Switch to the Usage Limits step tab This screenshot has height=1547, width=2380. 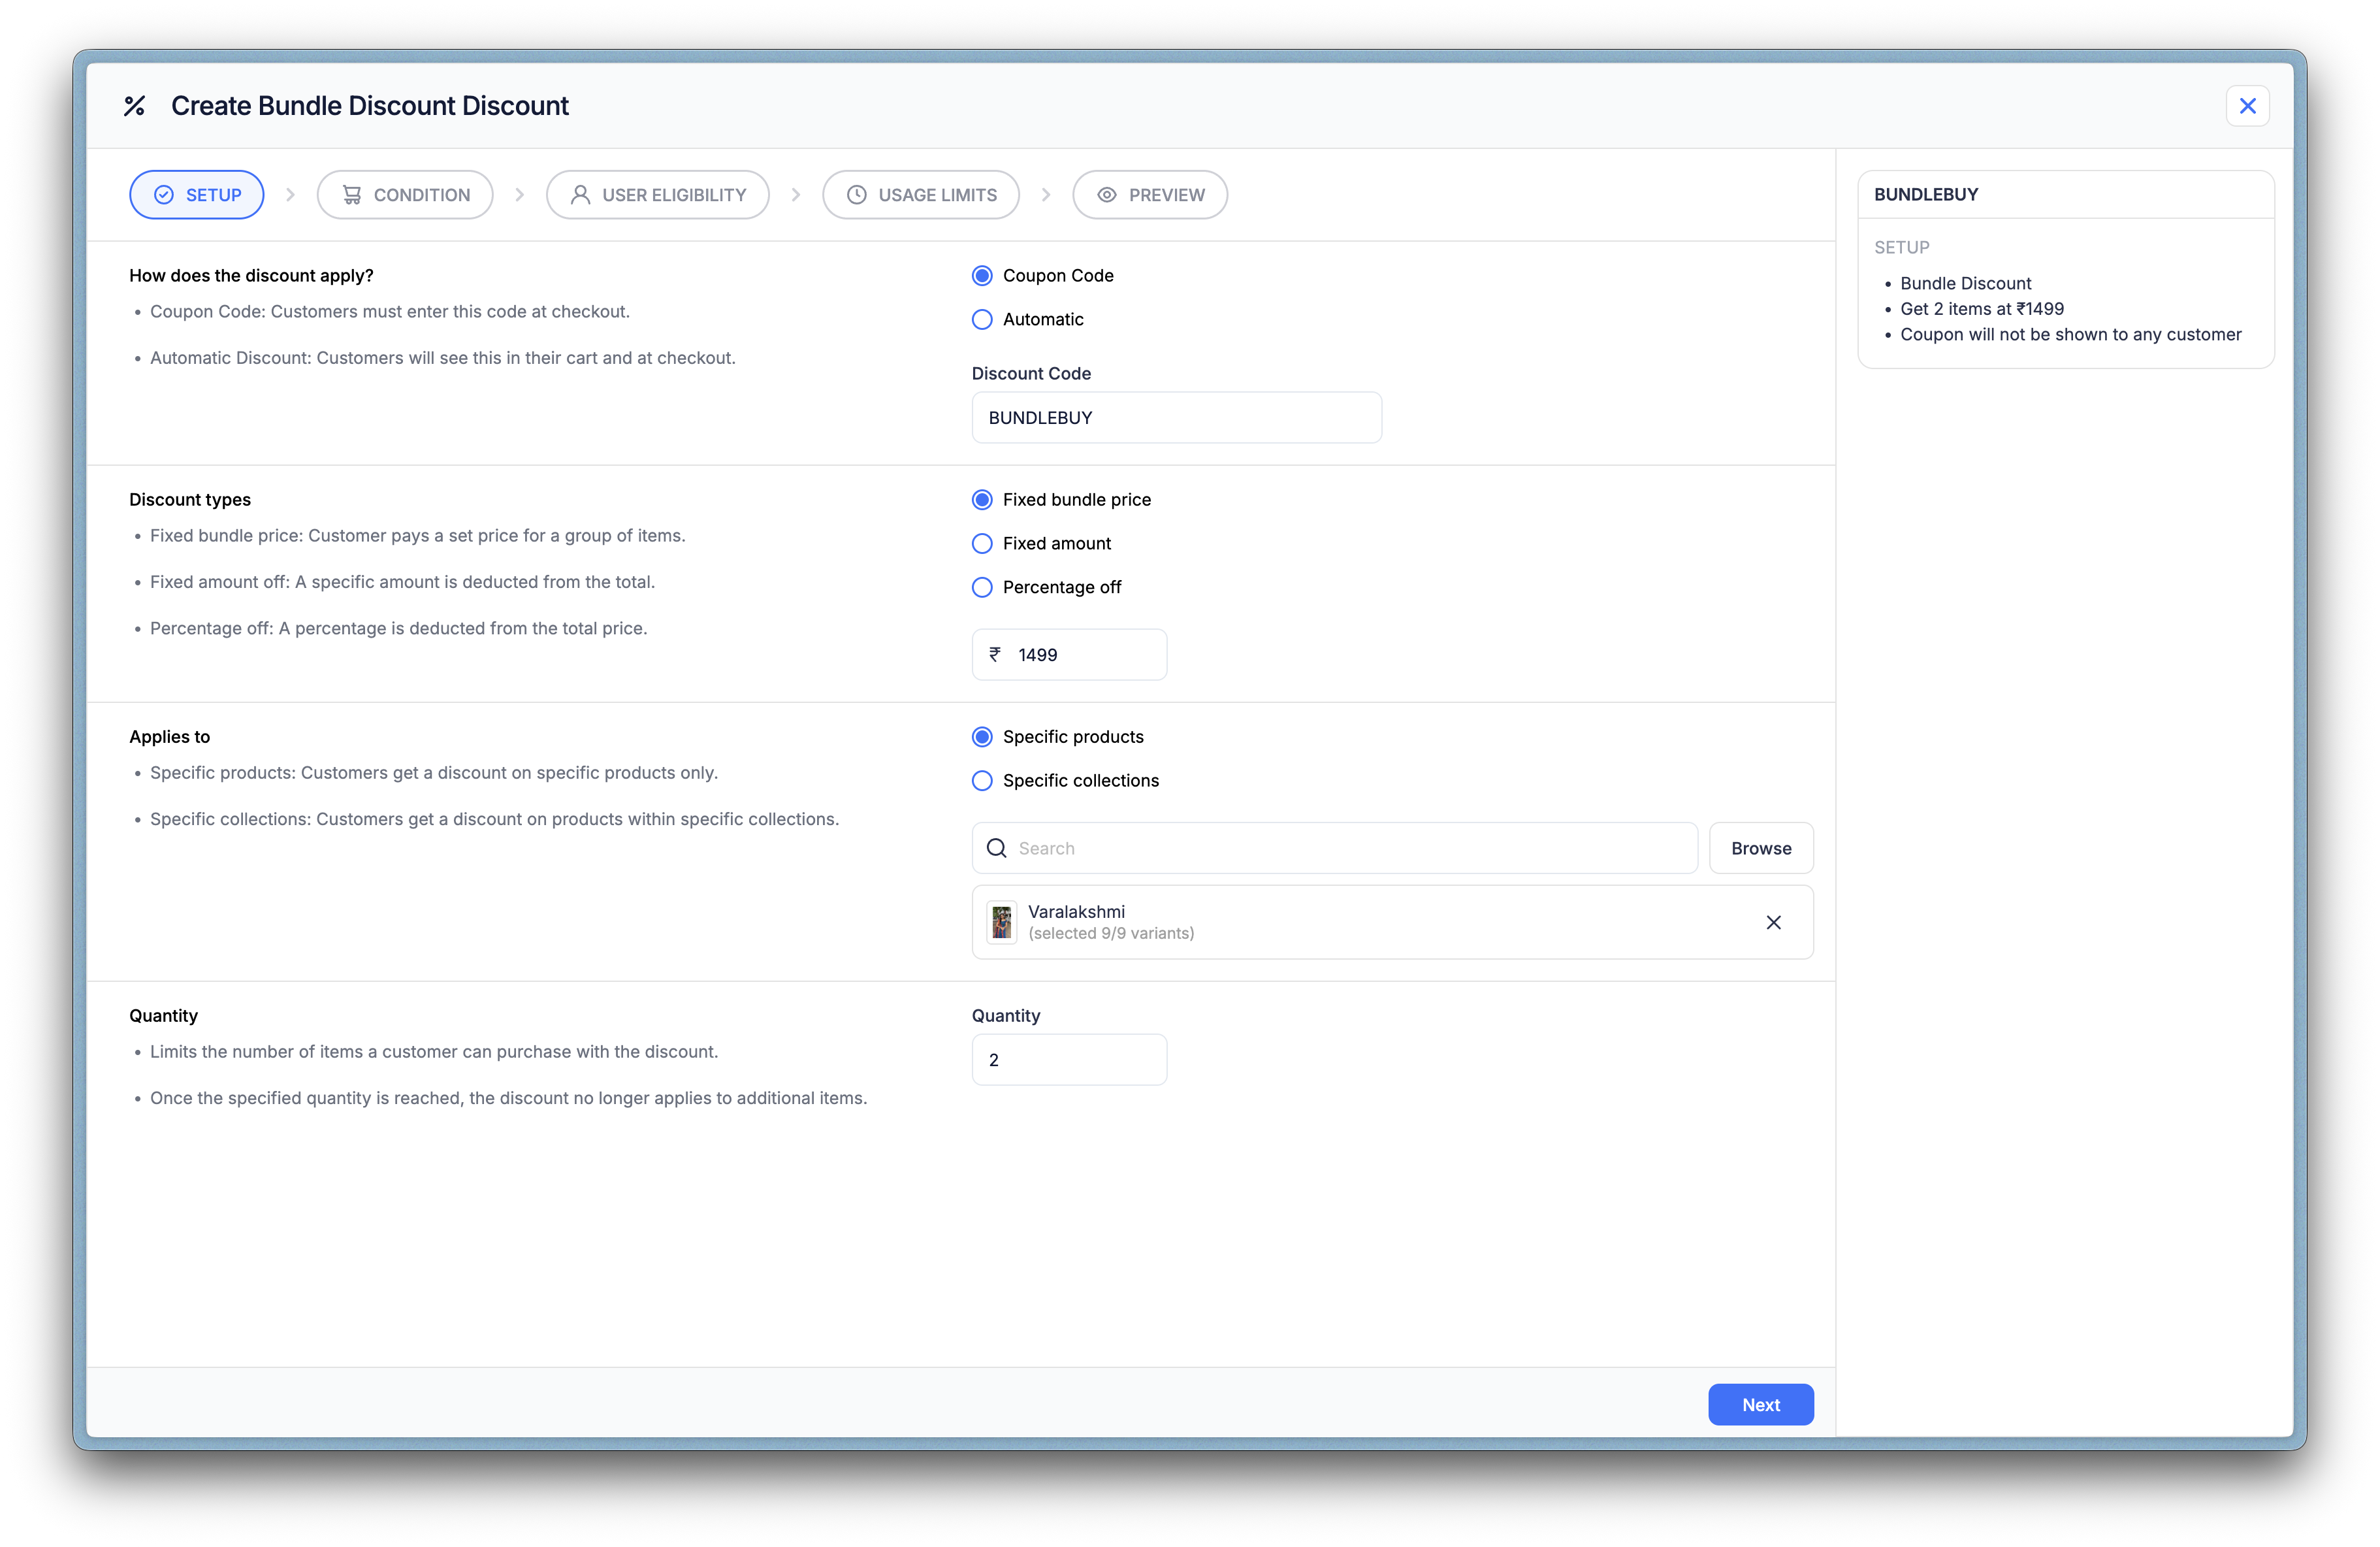coord(920,195)
